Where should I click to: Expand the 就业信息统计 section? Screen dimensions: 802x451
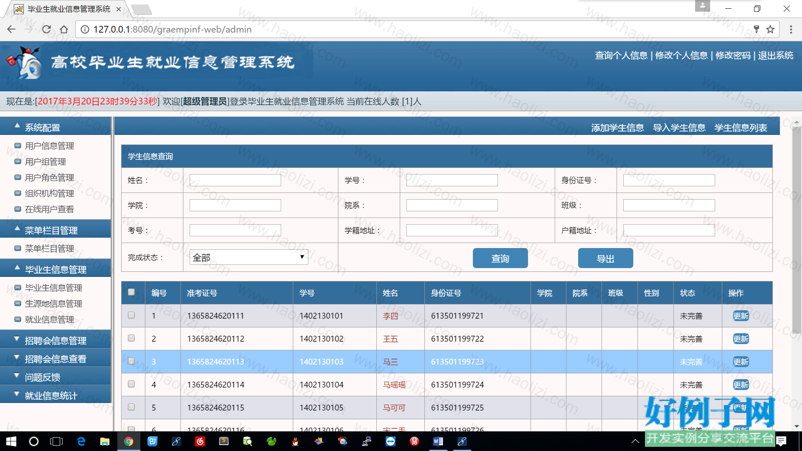point(56,395)
